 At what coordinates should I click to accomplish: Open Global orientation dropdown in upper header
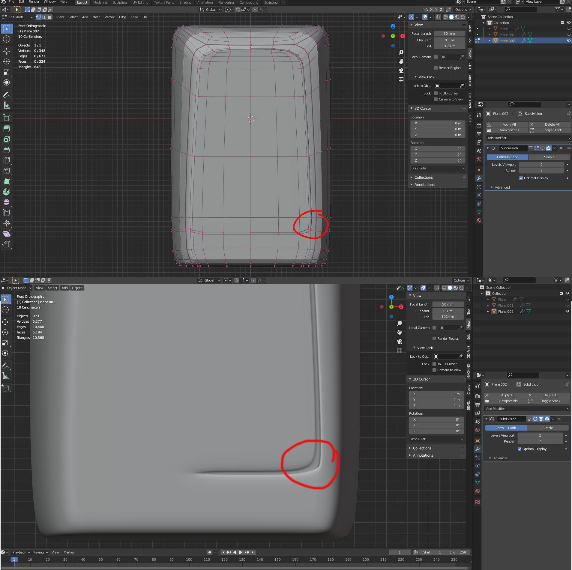(x=211, y=10)
